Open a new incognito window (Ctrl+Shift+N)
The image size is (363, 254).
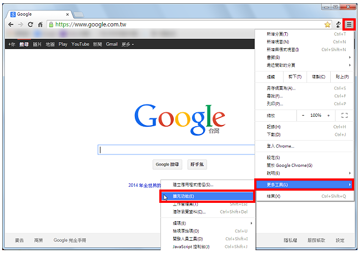tap(304, 49)
